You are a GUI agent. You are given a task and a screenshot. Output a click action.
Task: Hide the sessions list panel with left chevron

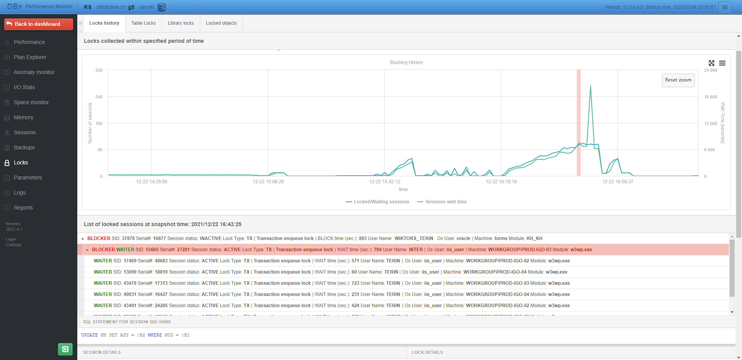(x=80, y=23)
